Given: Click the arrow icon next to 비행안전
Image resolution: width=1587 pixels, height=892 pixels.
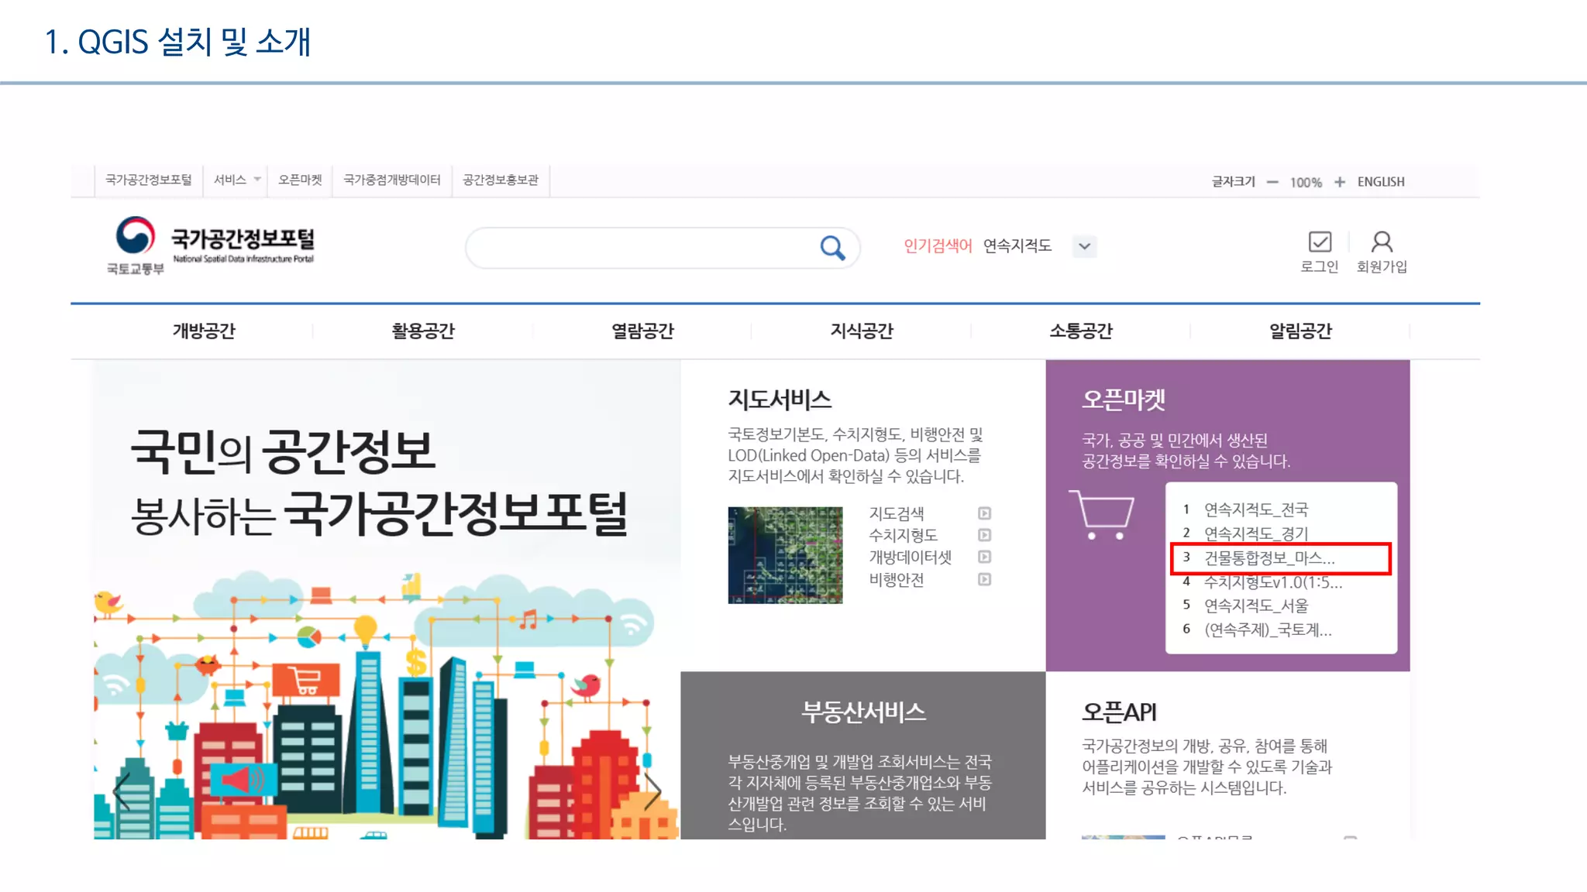Looking at the screenshot, I should (985, 579).
